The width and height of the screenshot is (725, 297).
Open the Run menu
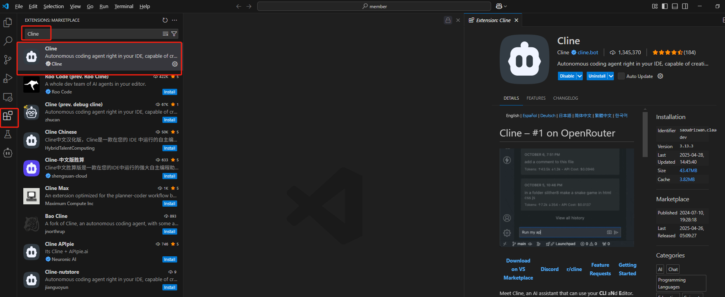click(104, 6)
